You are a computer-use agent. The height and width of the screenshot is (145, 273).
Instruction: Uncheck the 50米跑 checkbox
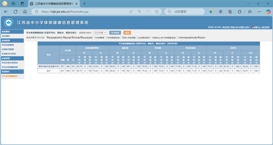73,37
